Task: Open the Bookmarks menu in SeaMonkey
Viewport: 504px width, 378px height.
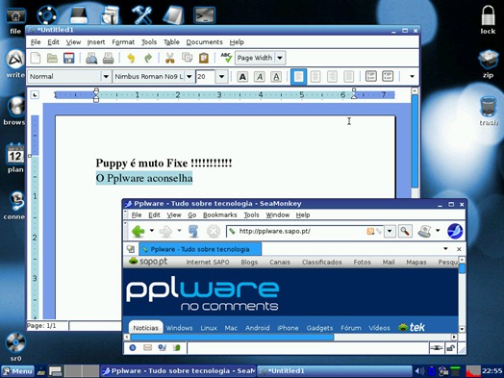Action: coord(220,215)
